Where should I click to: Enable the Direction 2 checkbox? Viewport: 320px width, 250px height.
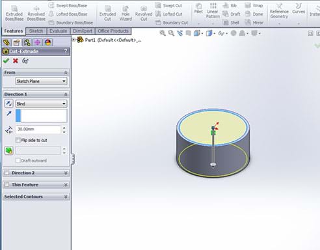(x=7, y=173)
